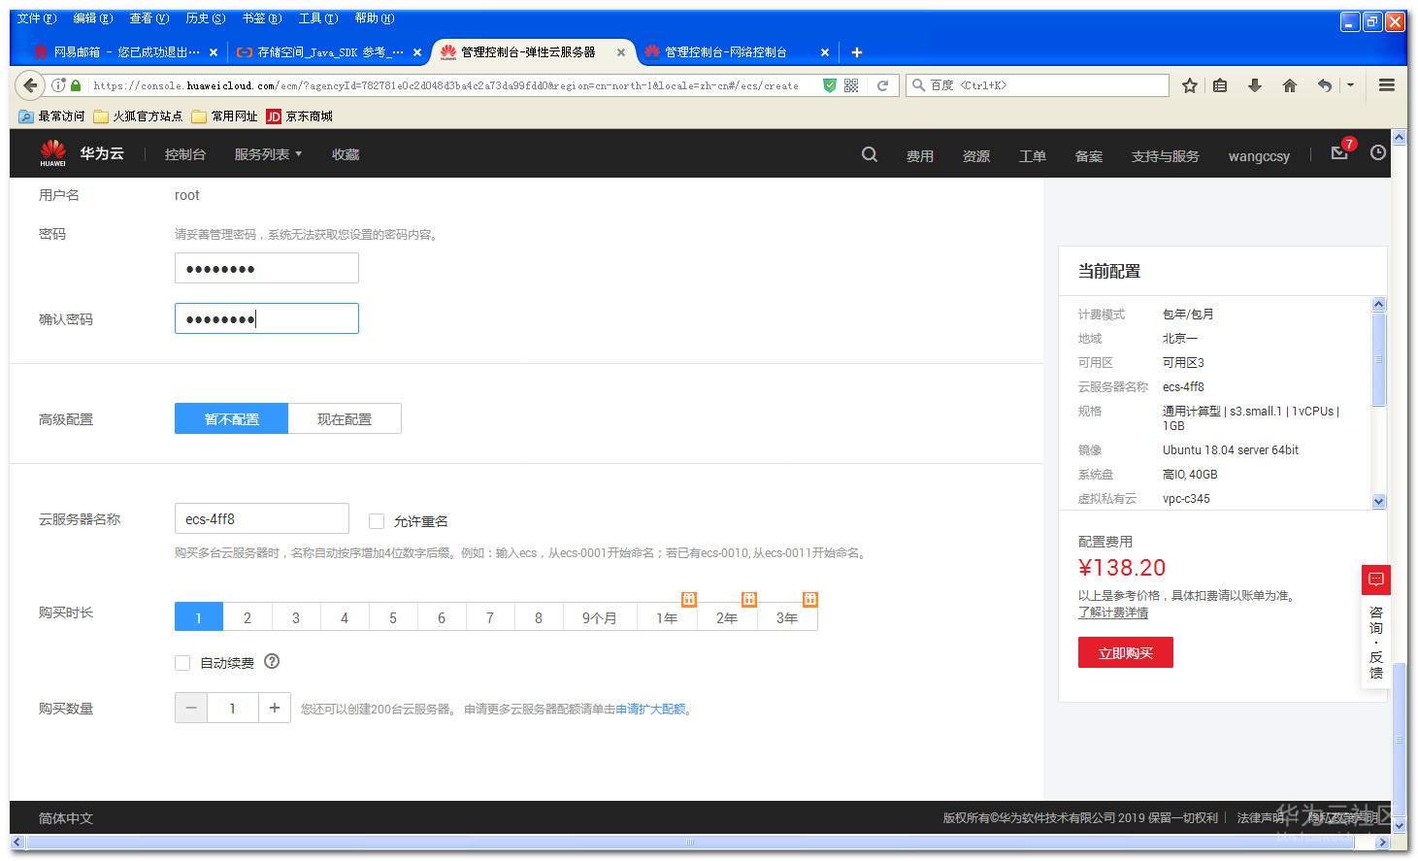The width and height of the screenshot is (1418, 861).
Task: Close the 存储空间_Java_SDK tab
Action: coord(417,52)
